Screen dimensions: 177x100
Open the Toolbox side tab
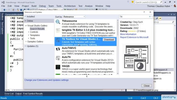(x=2, y=16)
